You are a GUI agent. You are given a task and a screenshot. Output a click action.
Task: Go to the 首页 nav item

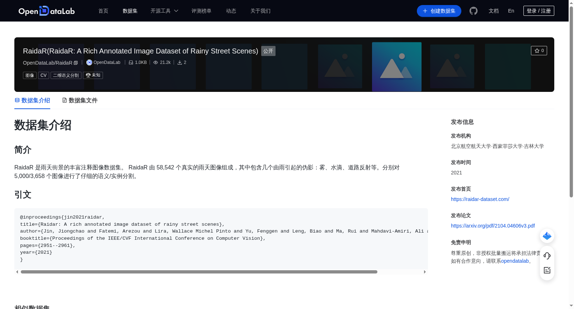[x=103, y=11]
